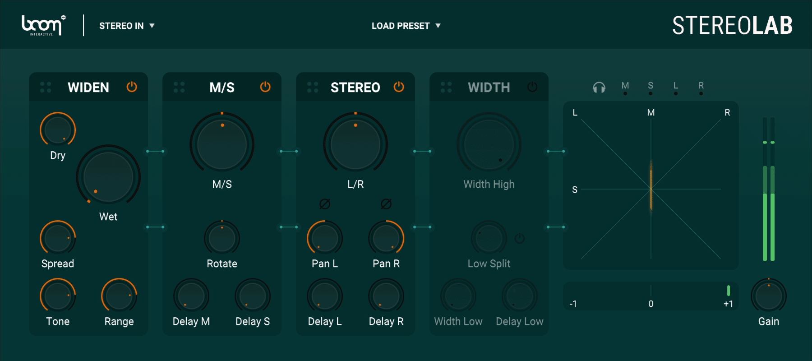The width and height of the screenshot is (812, 361).
Task: Solo the M channel monitor
Action: [x=625, y=88]
